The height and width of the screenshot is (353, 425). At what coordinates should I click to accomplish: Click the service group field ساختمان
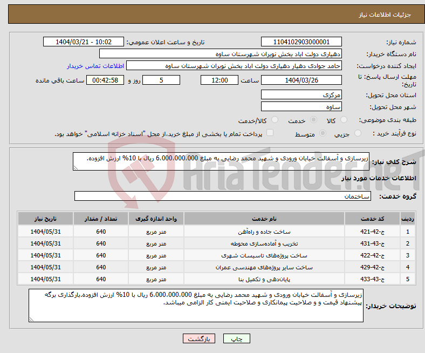pyautogui.click(x=223, y=196)
